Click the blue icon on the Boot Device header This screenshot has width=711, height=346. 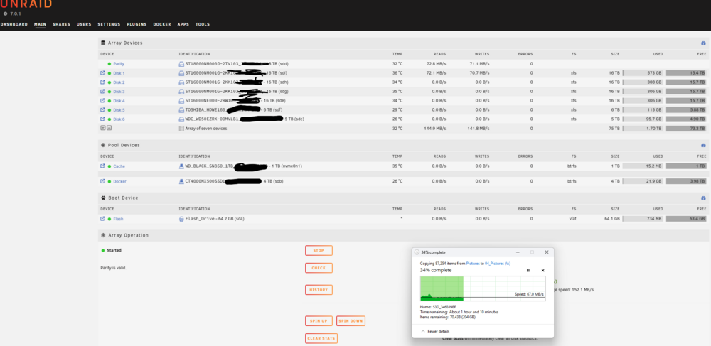click(703, 198)
